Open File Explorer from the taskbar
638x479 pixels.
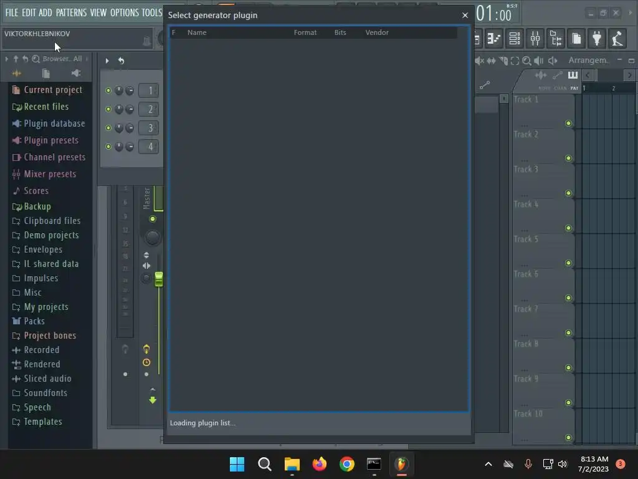tap(292, 464)
